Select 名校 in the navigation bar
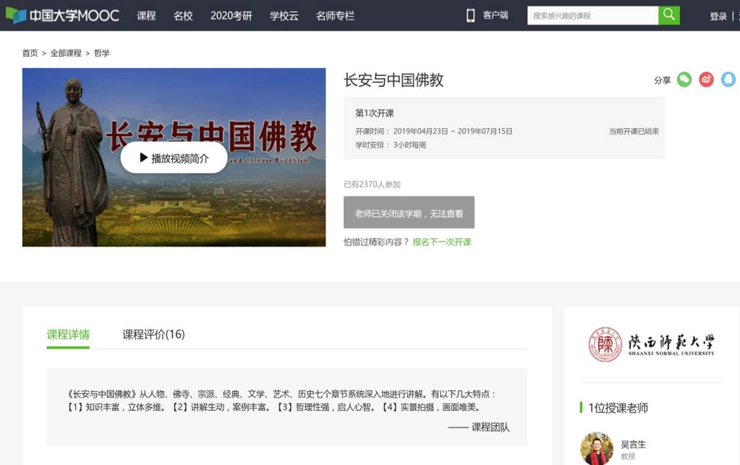Image resolution: width=740 pixels, height=465 pixels. click(183, 15)
